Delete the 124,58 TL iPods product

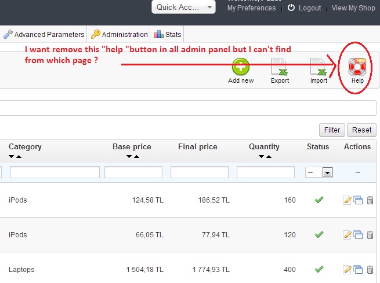coord(370,200)
